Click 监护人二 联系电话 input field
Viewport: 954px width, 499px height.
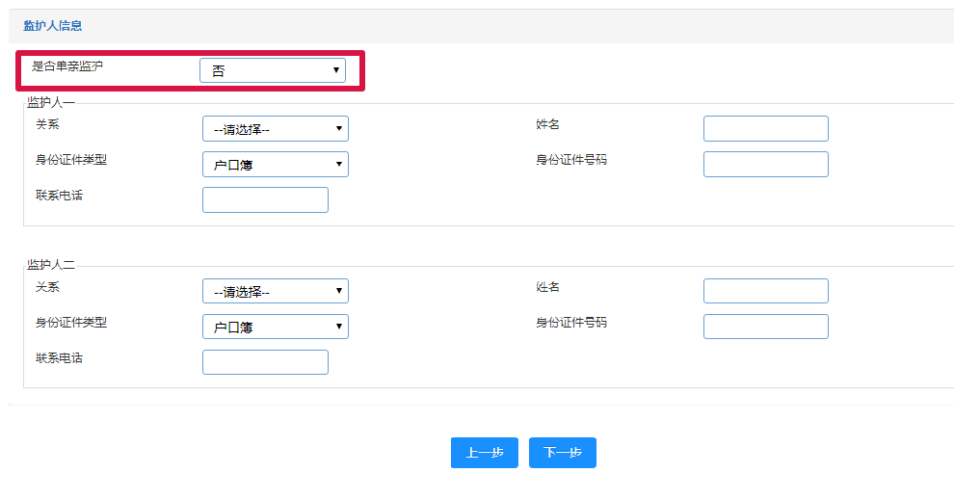pyautogui.click(x=265, y=362)
